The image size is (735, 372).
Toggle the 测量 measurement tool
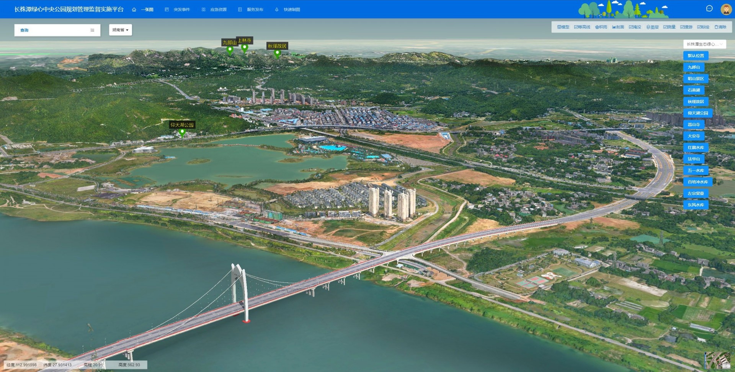point(669,27)
